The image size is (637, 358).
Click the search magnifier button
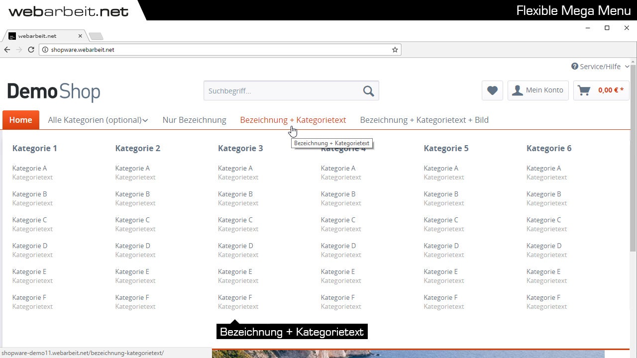pos(368,90)
